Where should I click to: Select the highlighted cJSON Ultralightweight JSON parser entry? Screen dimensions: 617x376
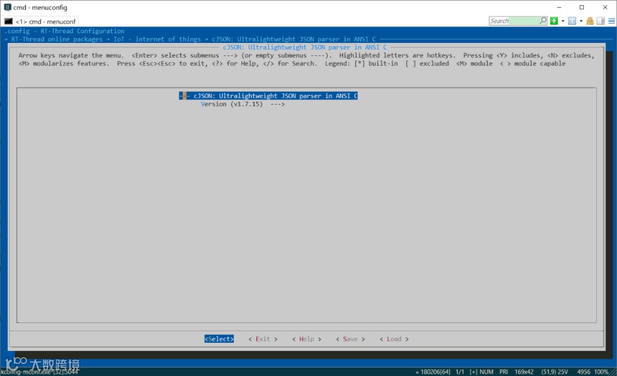pyautogui.click(x=269, y=95)
